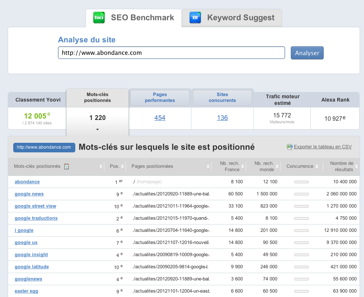Click the http://www.abondance.com blue badge
The width and height of the screenshot is (364, 297).
[44, 148]
